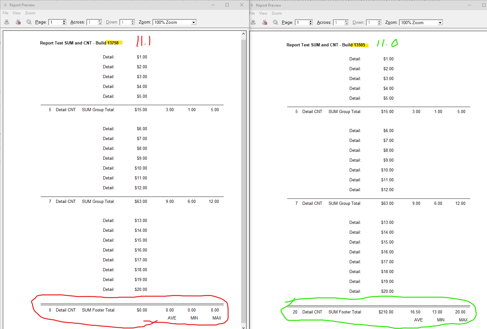Open the View menu in the left window
The width and height of the screenshot is (487, 329).
coord(17,13)
